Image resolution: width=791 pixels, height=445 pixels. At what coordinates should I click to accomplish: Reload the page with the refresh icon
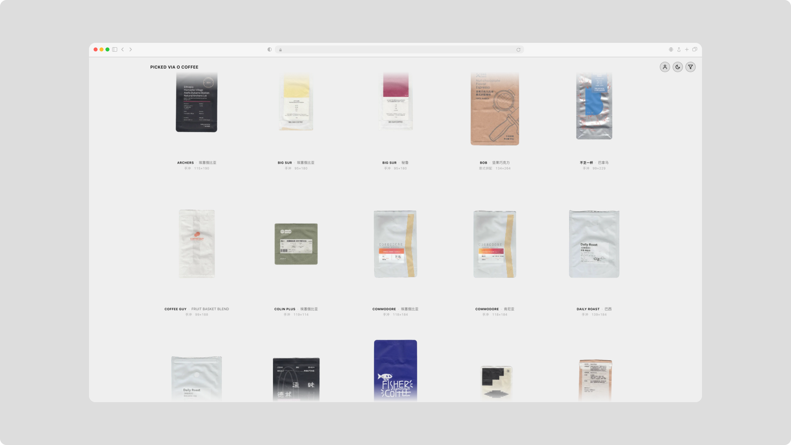click(518, 50)
